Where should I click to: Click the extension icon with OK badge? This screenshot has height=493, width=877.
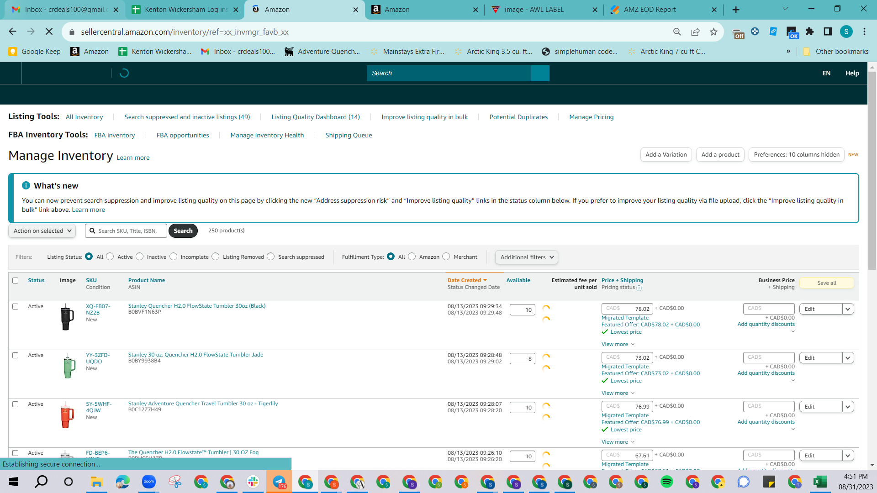[792, 32]
